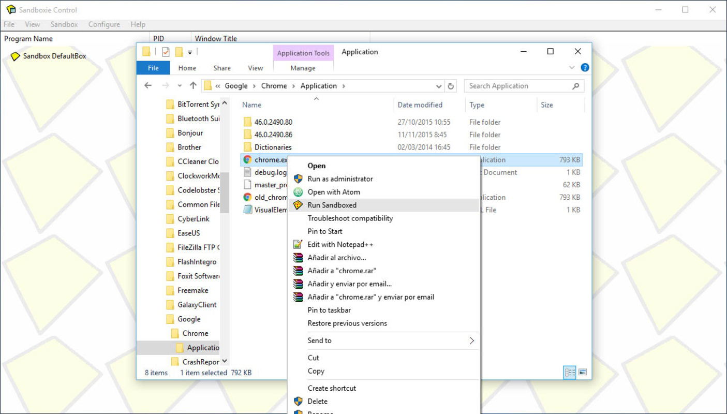The width and height of the screenshot is (727, 414).
Task: Expand the Send to submenu arrow
Action: [471, 341]
